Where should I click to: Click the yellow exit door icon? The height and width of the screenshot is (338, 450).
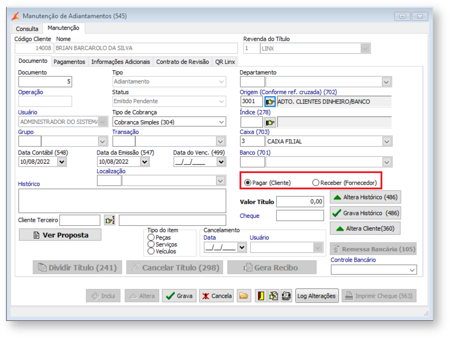click(261, 296)
